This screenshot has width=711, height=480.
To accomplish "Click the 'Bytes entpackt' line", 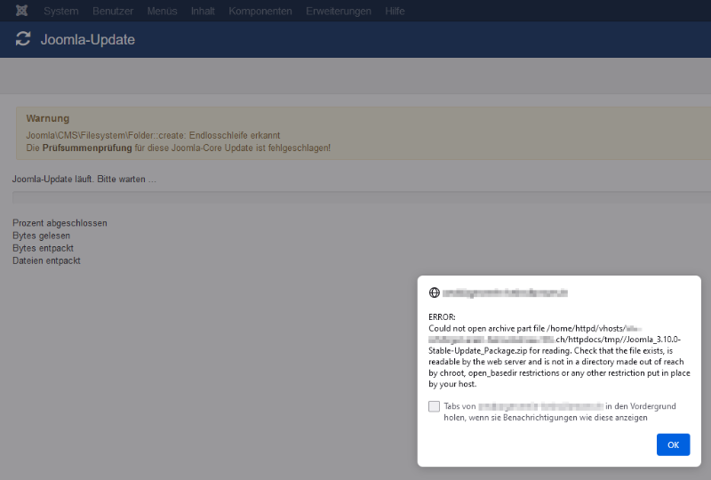I will point(43,248).
